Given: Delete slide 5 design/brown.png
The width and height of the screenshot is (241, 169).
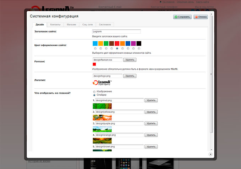Looking at the screenshot, I should pyautogui.click(x=151, y=147).
